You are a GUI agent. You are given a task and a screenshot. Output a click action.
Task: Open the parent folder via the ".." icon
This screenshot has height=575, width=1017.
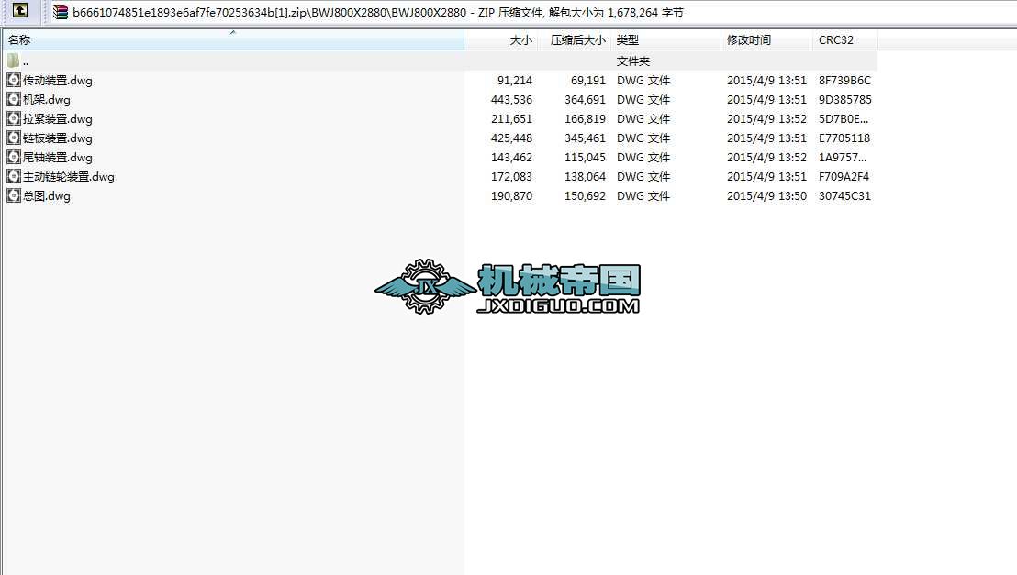[x=11, y=61]
